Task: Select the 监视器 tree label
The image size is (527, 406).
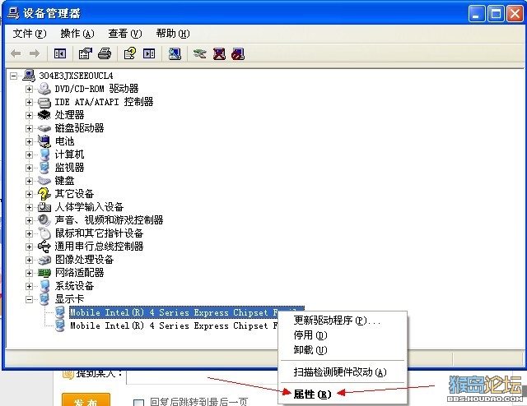Action: (69, 168)
